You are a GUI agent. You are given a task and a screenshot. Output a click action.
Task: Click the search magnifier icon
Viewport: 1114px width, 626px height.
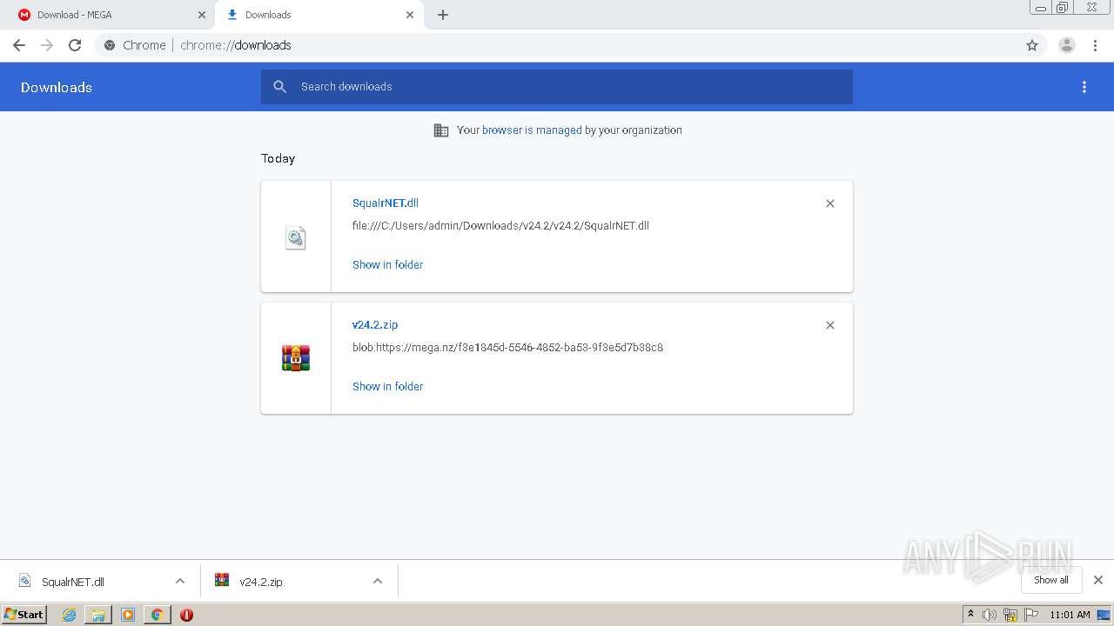click(x=279, y=87)
